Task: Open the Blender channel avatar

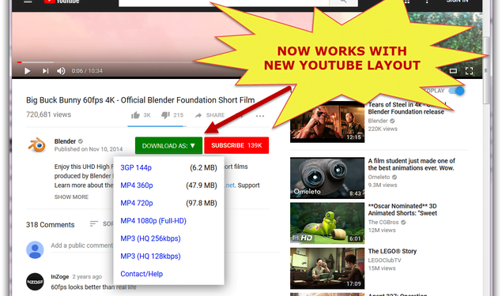Action: click(37, 145)
